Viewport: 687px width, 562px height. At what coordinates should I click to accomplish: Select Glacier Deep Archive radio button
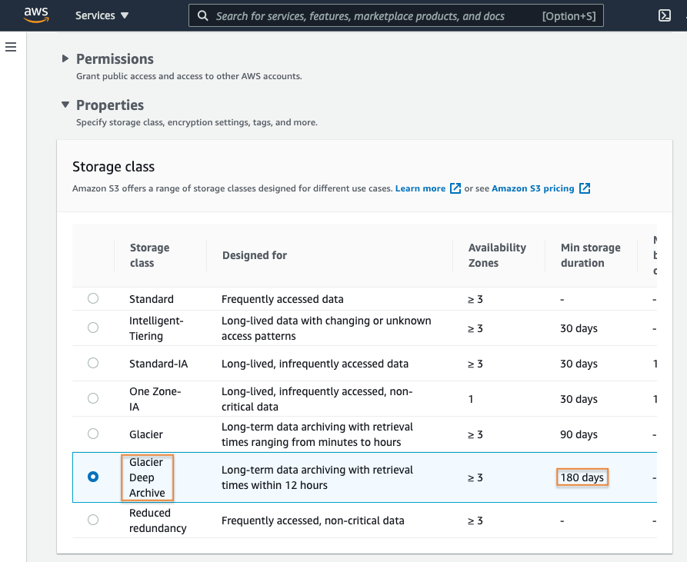point(93,477)
